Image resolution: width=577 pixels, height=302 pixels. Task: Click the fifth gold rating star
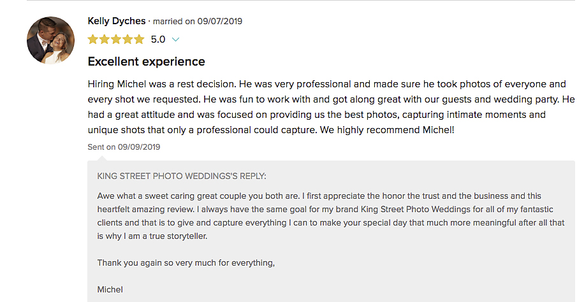point(139,40)
